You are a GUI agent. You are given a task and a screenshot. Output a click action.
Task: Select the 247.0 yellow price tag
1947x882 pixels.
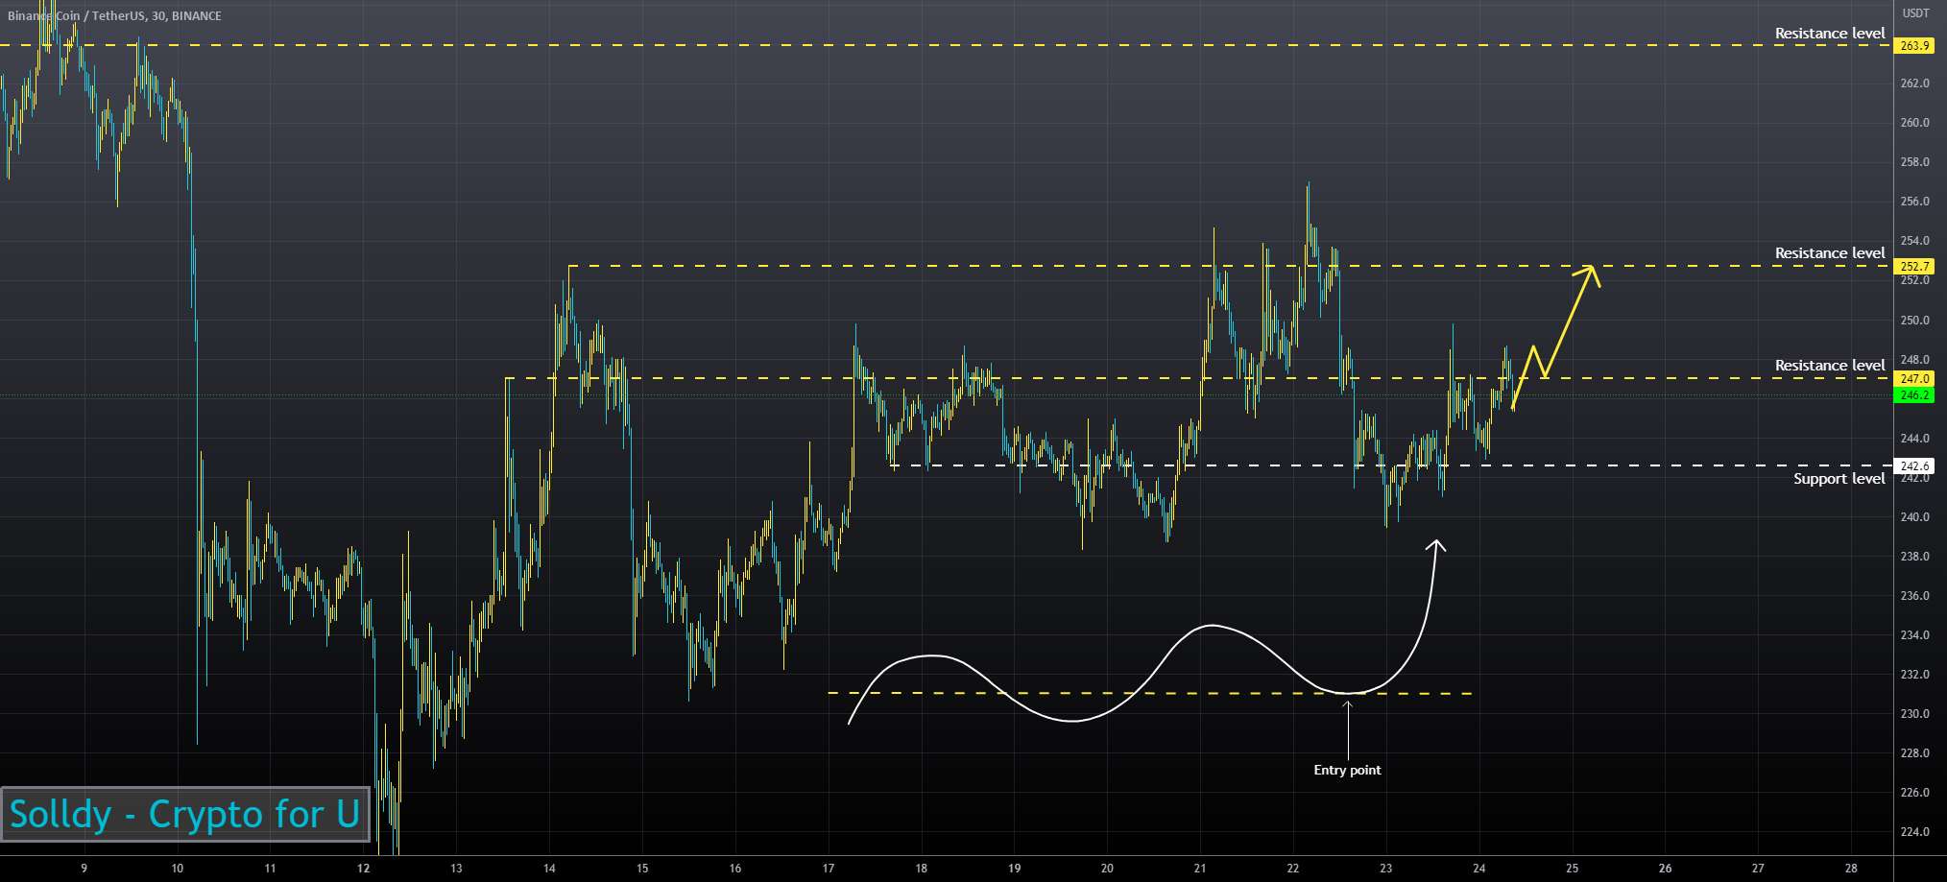point(1914,379)
